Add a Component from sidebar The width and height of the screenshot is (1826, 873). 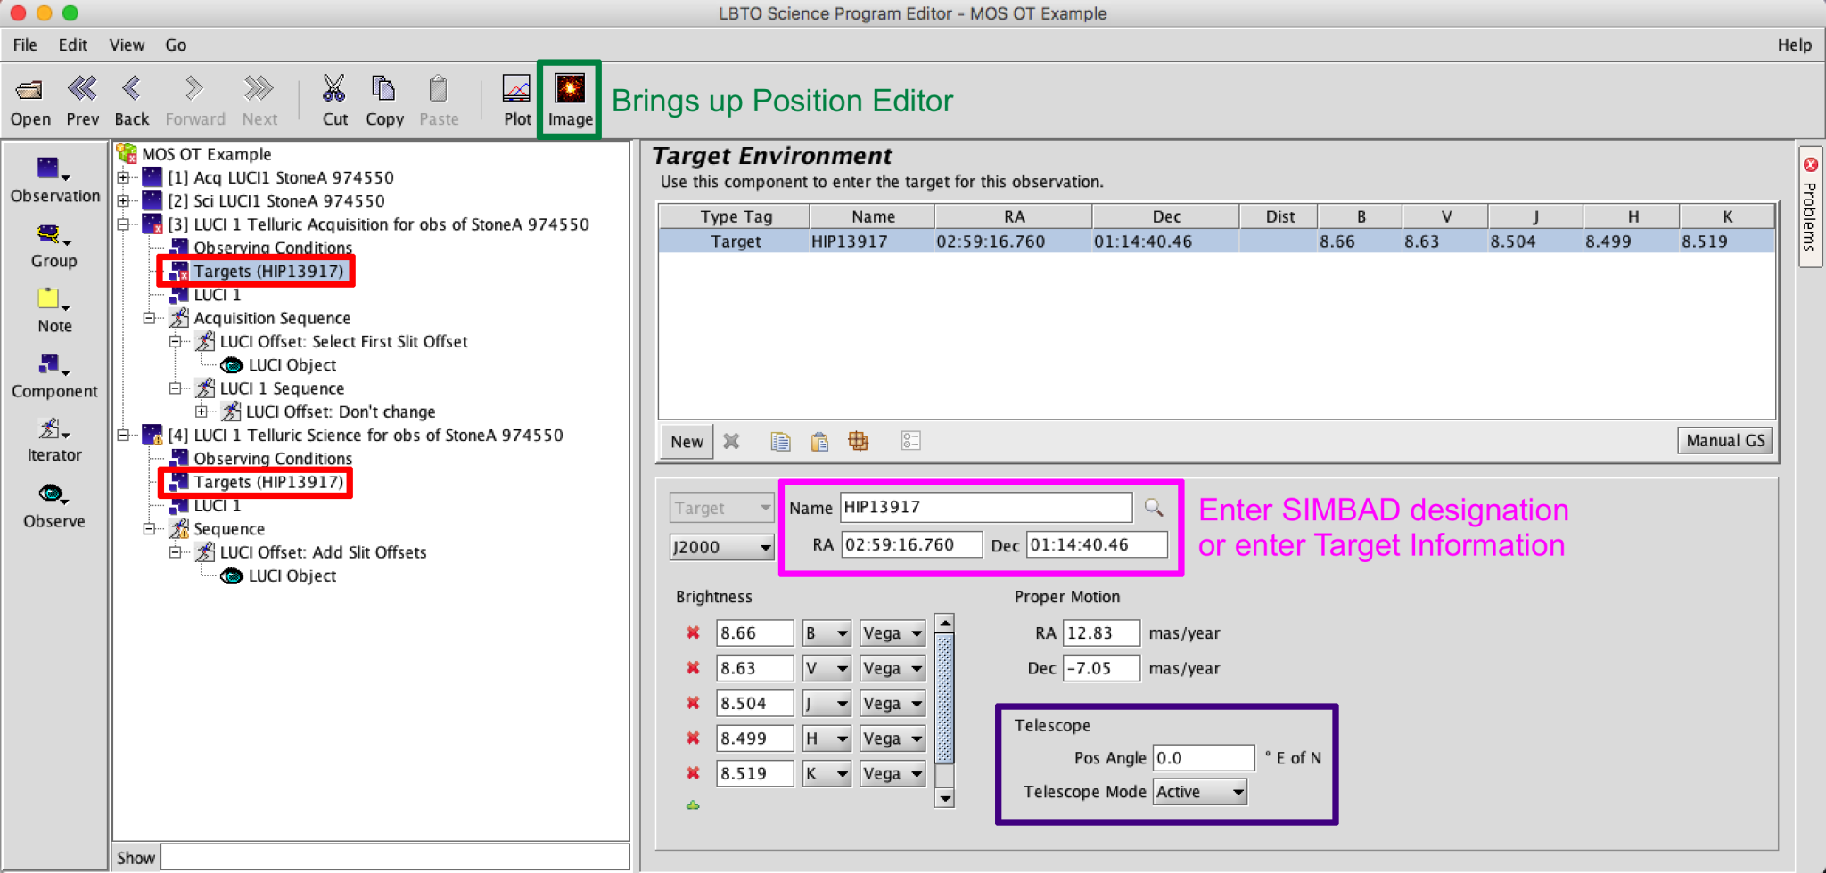click(x=54, y=375)
